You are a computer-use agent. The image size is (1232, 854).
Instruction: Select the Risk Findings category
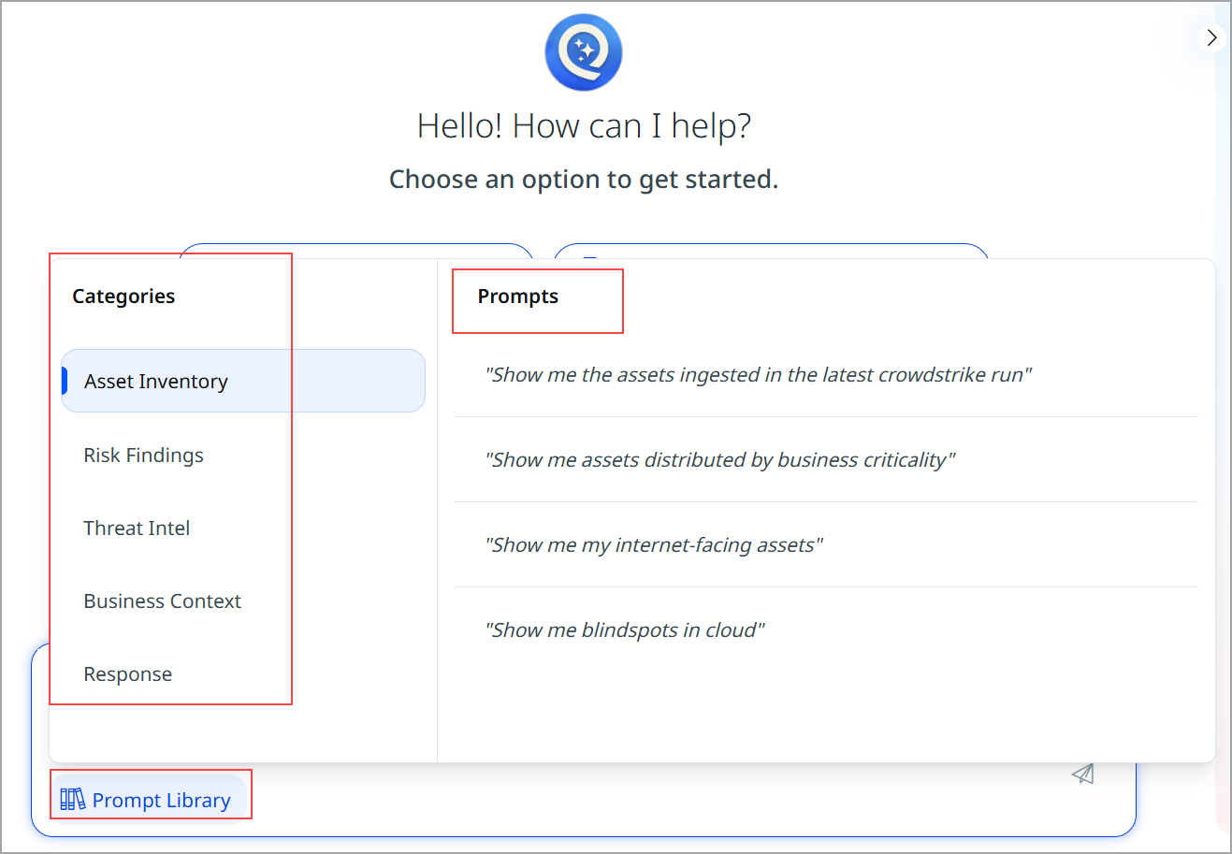pos(143,456)
